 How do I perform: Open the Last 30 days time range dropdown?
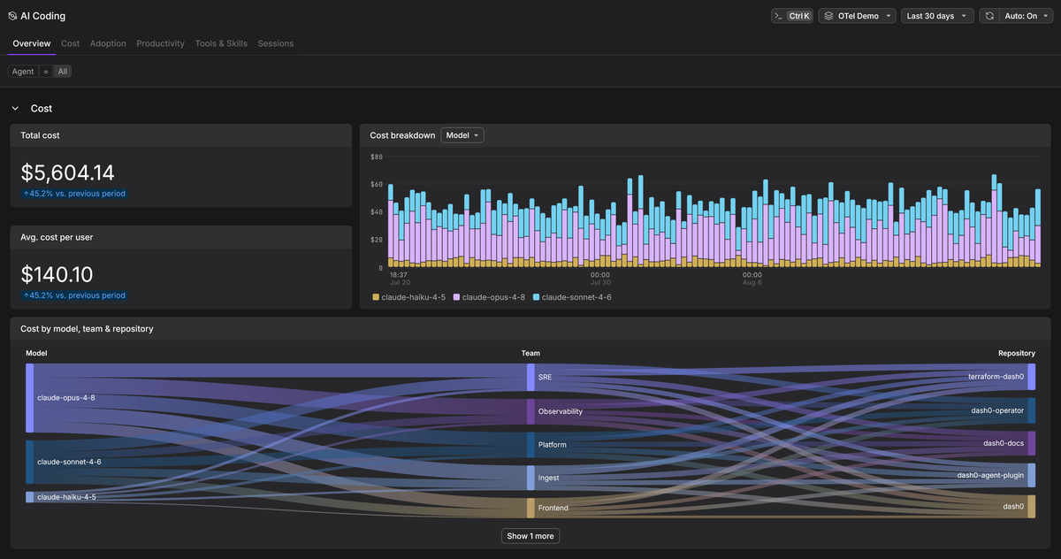[x=937, y=16]
